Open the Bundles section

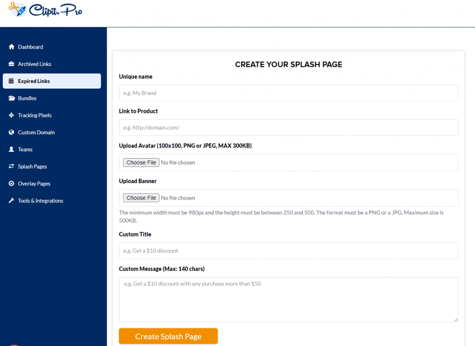52,98
